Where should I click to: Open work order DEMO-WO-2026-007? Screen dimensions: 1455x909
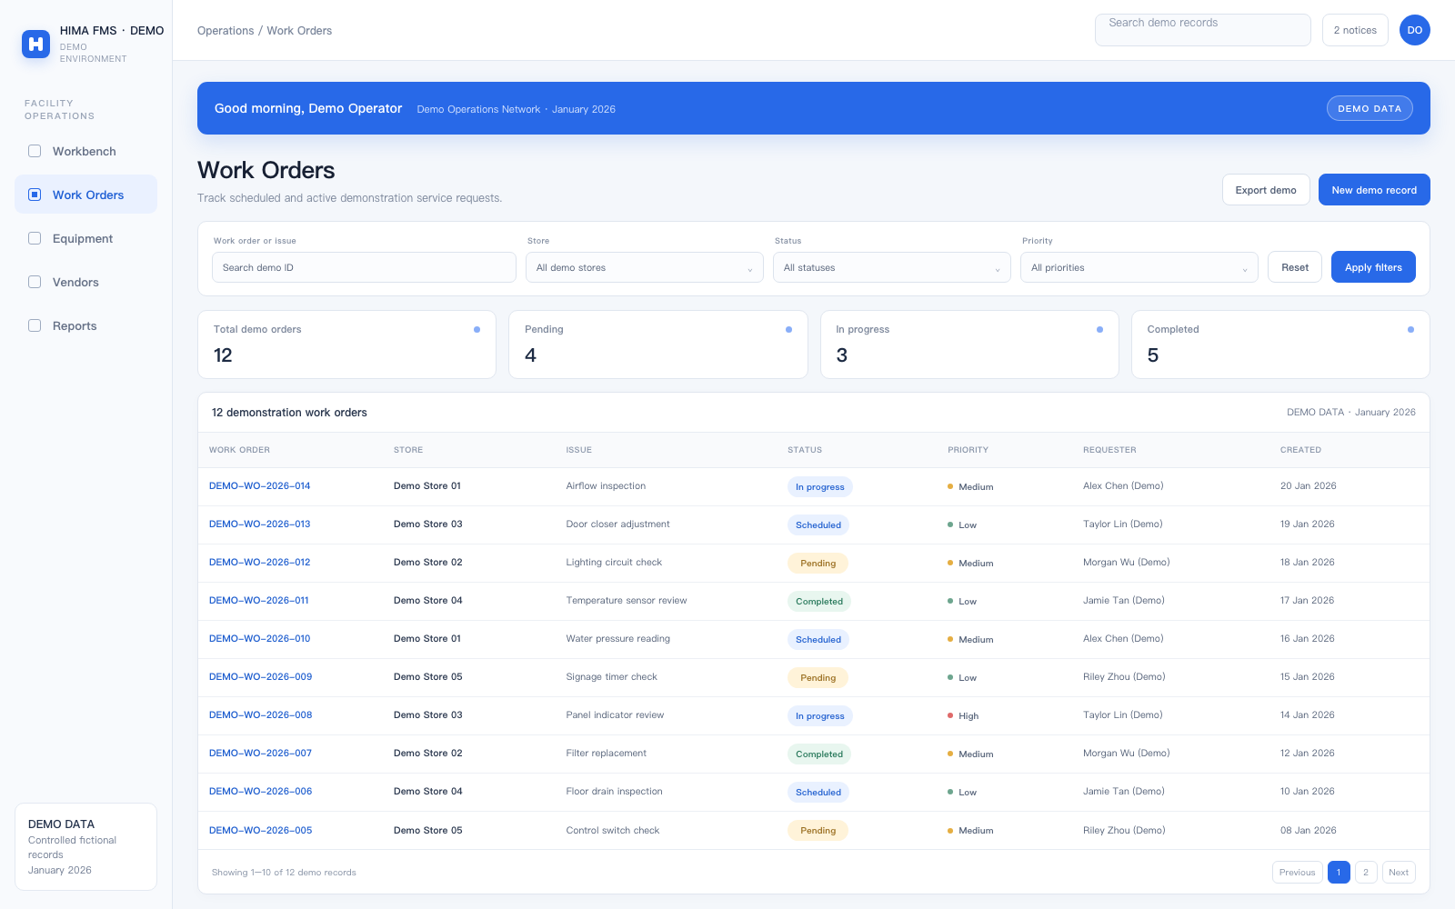point(261,754)
